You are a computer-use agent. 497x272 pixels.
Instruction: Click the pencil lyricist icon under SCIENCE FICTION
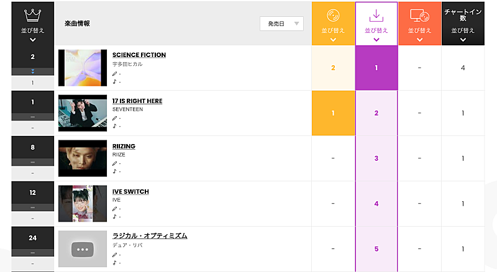(114, 73)
